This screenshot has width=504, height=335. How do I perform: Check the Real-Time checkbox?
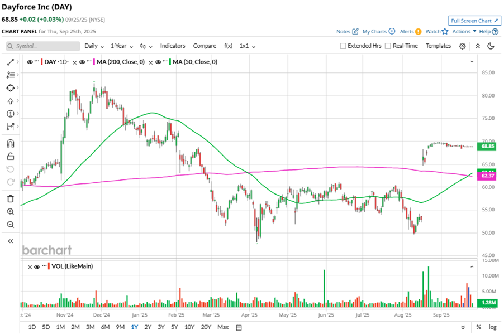pos(388,46)
